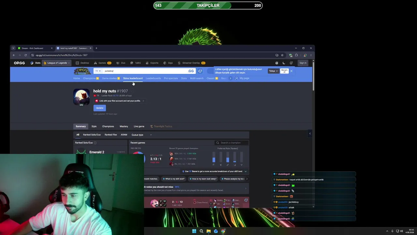
Task: Open the Live game tab
Action: click(x=139, y=126)
